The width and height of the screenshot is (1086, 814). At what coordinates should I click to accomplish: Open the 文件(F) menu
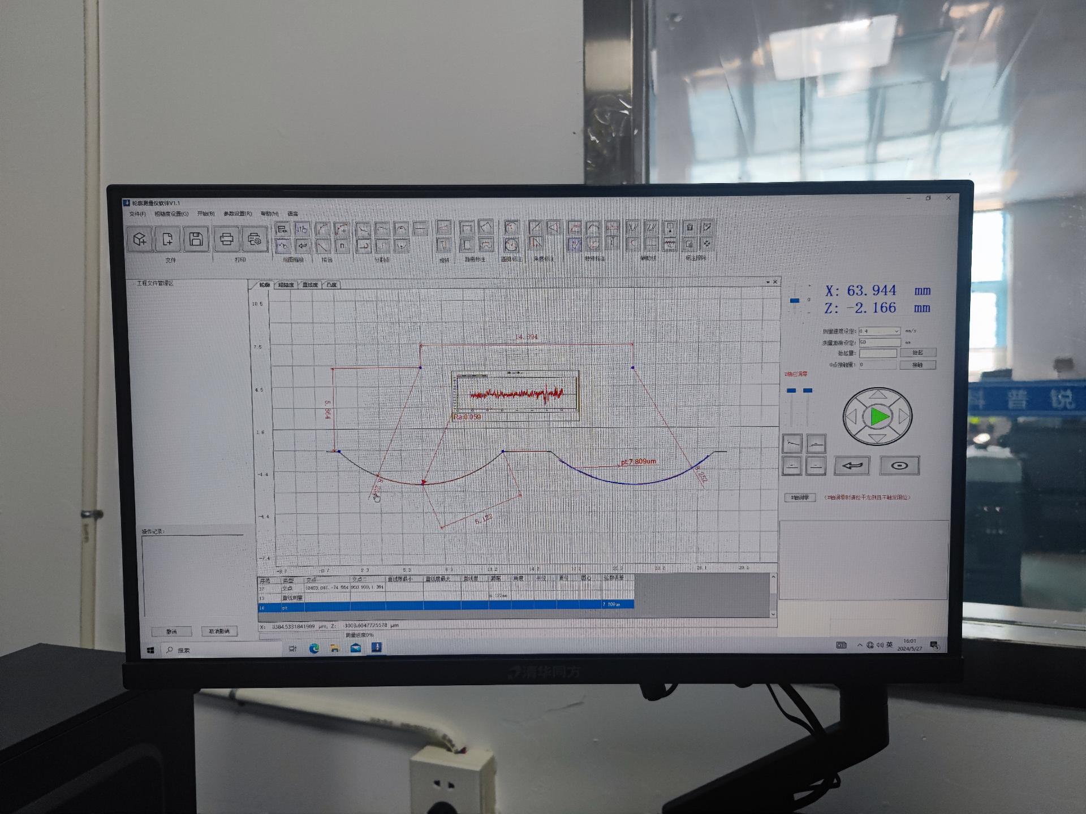click(137, 214)
